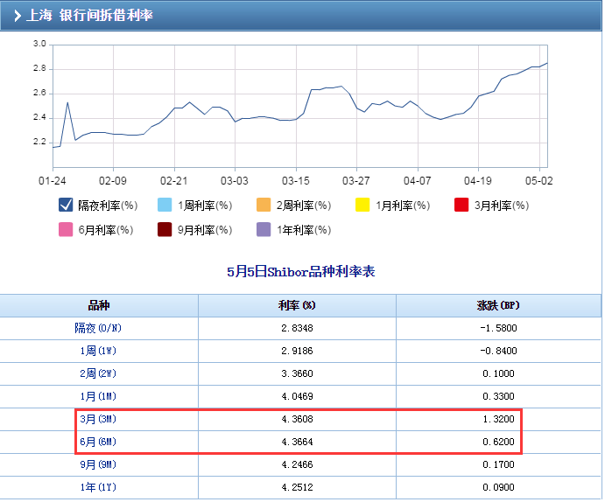Click the 品种 column header

(99, 306)
